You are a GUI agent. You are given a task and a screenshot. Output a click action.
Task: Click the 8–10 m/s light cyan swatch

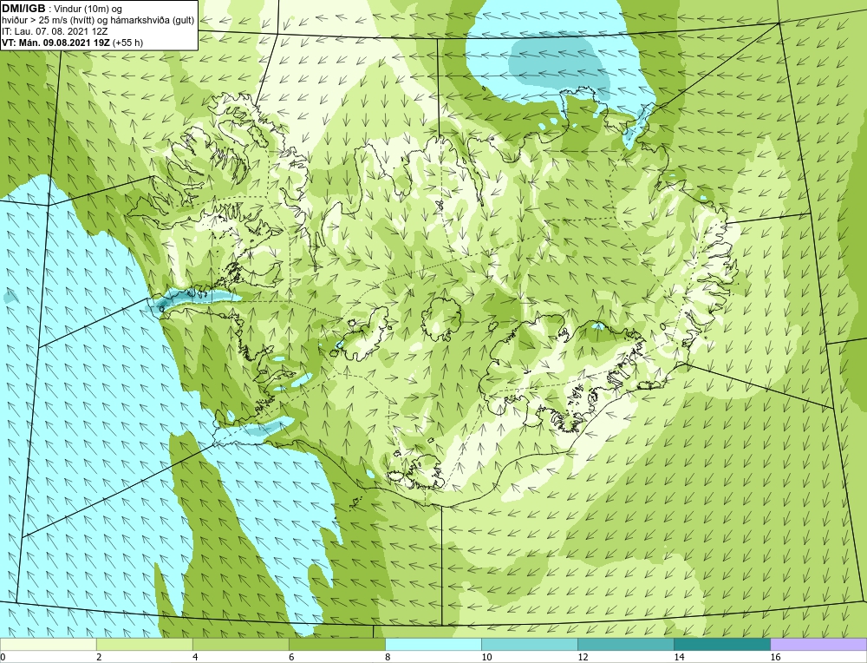click(433, 644)
